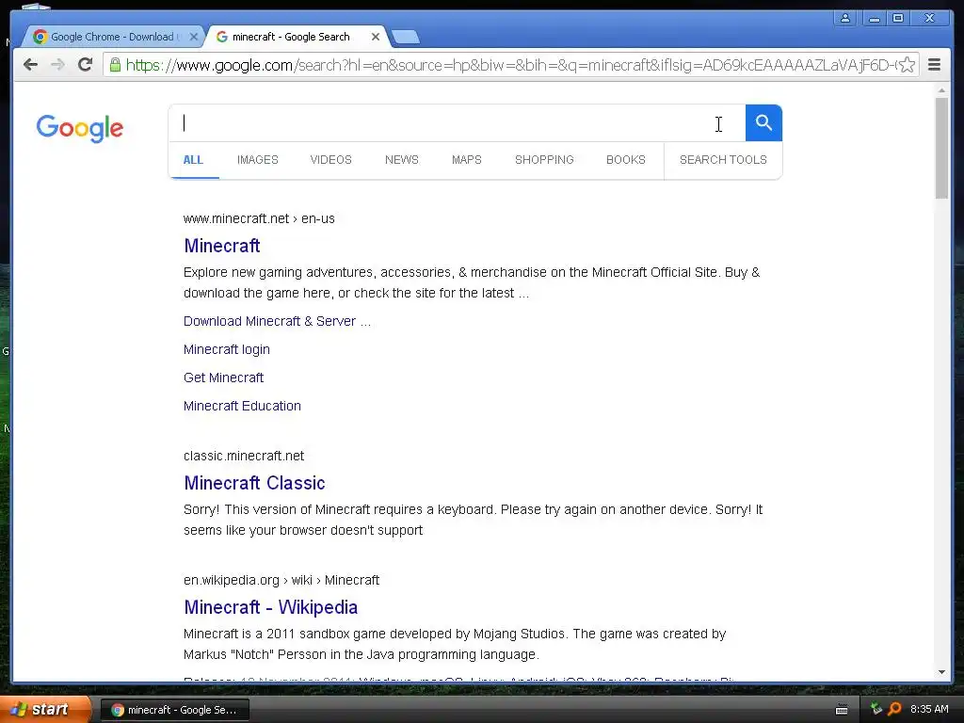Click the blue magnifier search button
The width and height of the screenshot is (964, 723).
coord(763,123)
